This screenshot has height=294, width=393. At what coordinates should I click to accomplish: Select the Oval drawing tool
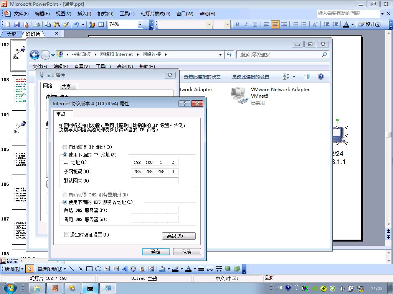tap(98, 269)
